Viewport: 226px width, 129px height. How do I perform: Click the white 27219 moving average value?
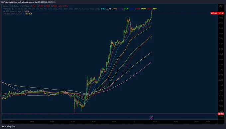coord(109,9)
